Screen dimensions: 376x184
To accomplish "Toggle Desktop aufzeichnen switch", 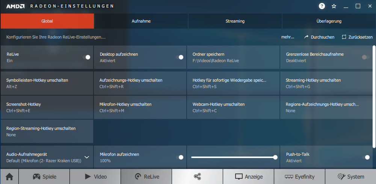I will coord(180,57).
